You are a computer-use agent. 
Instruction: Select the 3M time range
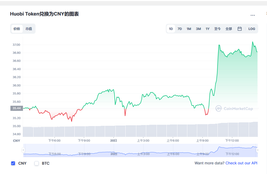(198, 29)
